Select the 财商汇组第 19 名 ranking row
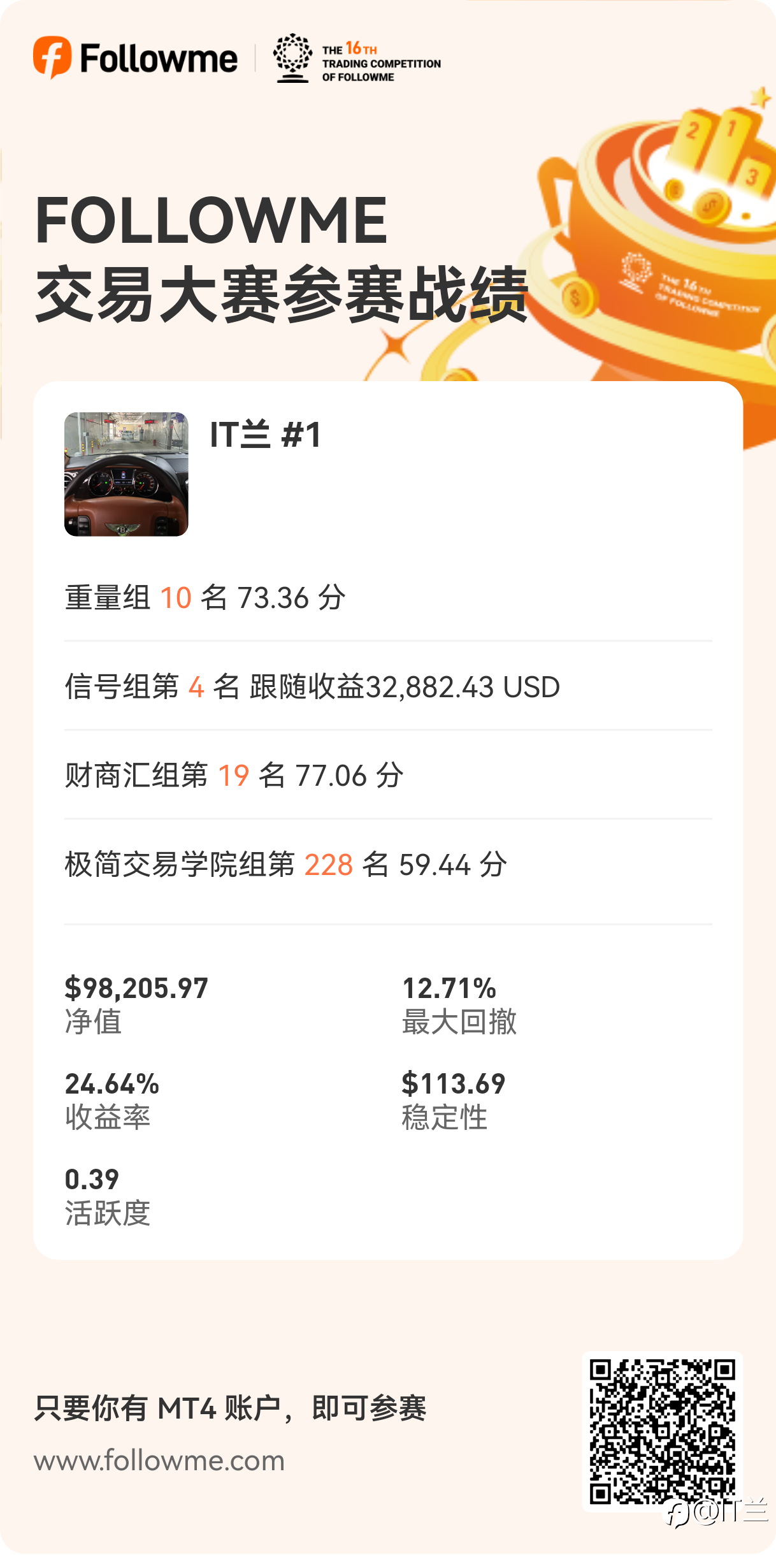 tap(388, 776)
